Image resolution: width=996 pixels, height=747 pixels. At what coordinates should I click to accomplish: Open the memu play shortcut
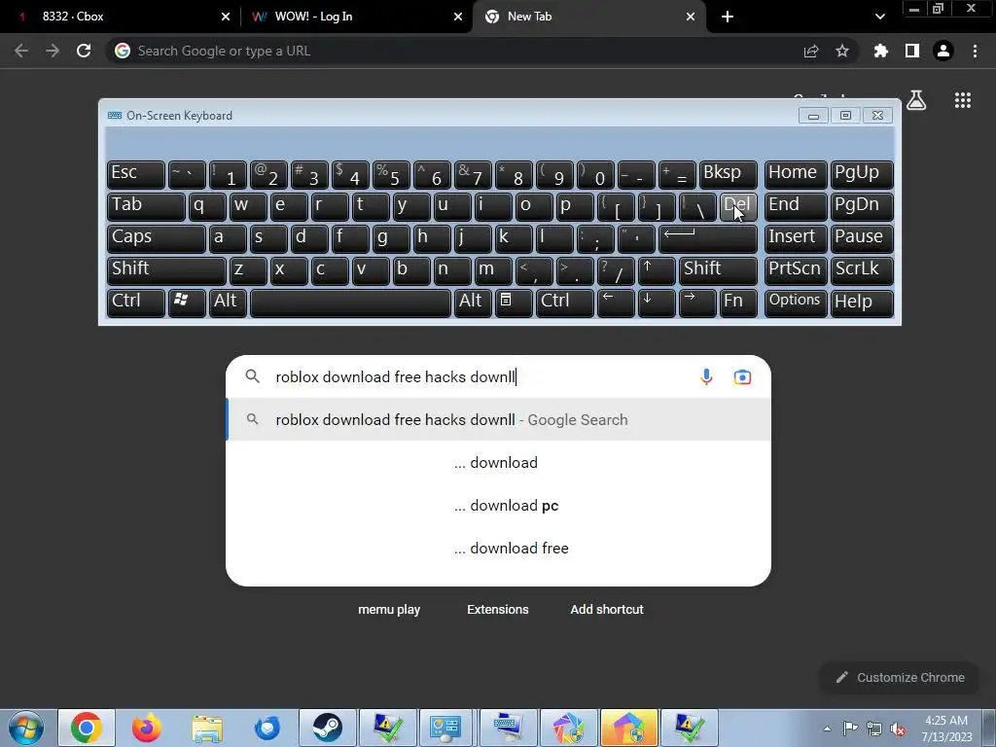tap(389, 609)
